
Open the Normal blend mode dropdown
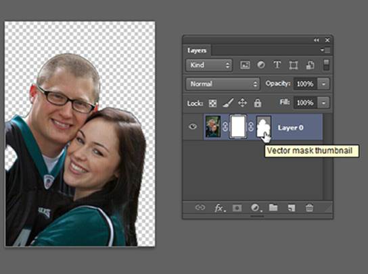point(223,84)
